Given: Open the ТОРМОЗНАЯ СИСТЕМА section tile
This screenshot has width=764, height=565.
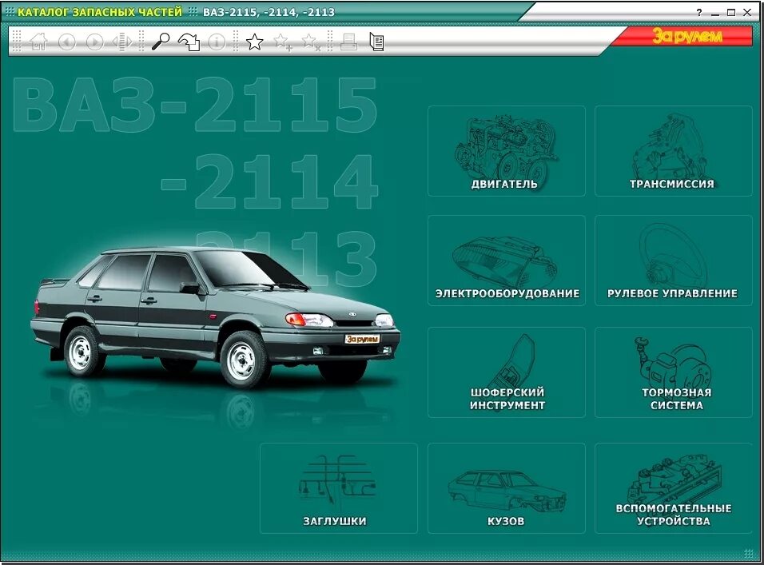Looking at the screenshot, I should pos(674,372).
